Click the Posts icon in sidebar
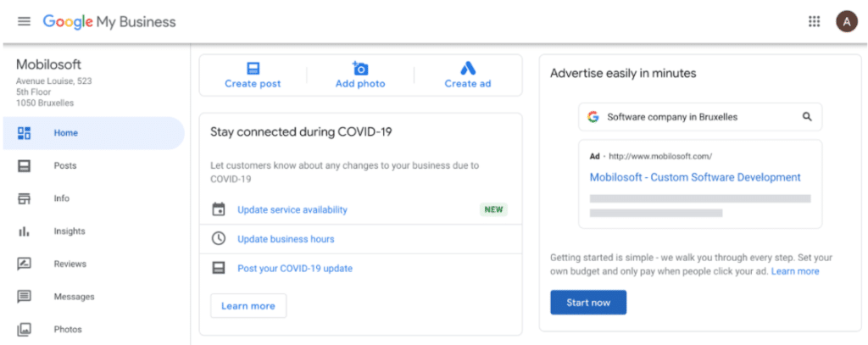 [24, 165]
